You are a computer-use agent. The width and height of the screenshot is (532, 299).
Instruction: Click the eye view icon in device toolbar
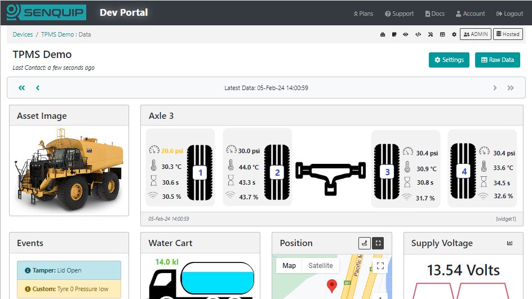coord(405,34)
